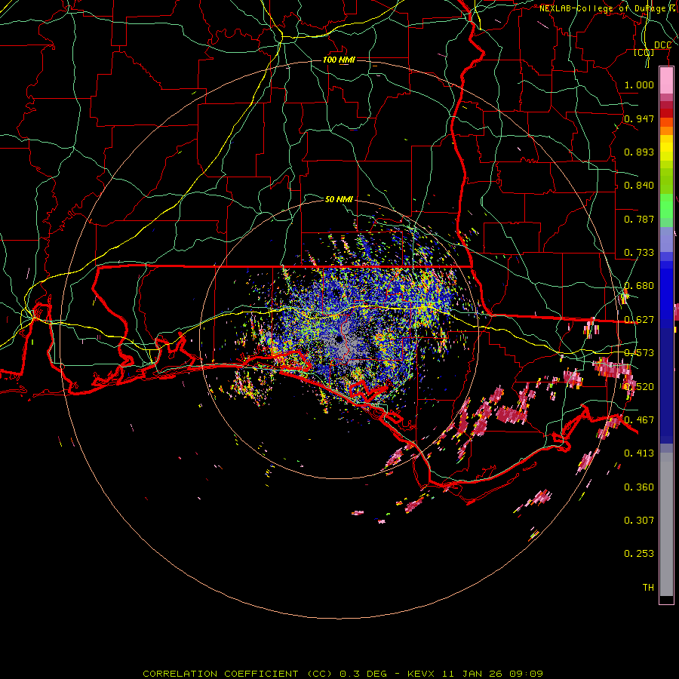Click the black radar site dot at center
The height and width of the screenshot is (679, 679).
[x=339, y=339]
